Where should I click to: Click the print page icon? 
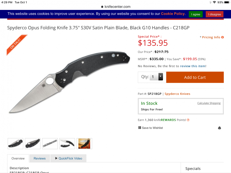click(x=219, y=128)
